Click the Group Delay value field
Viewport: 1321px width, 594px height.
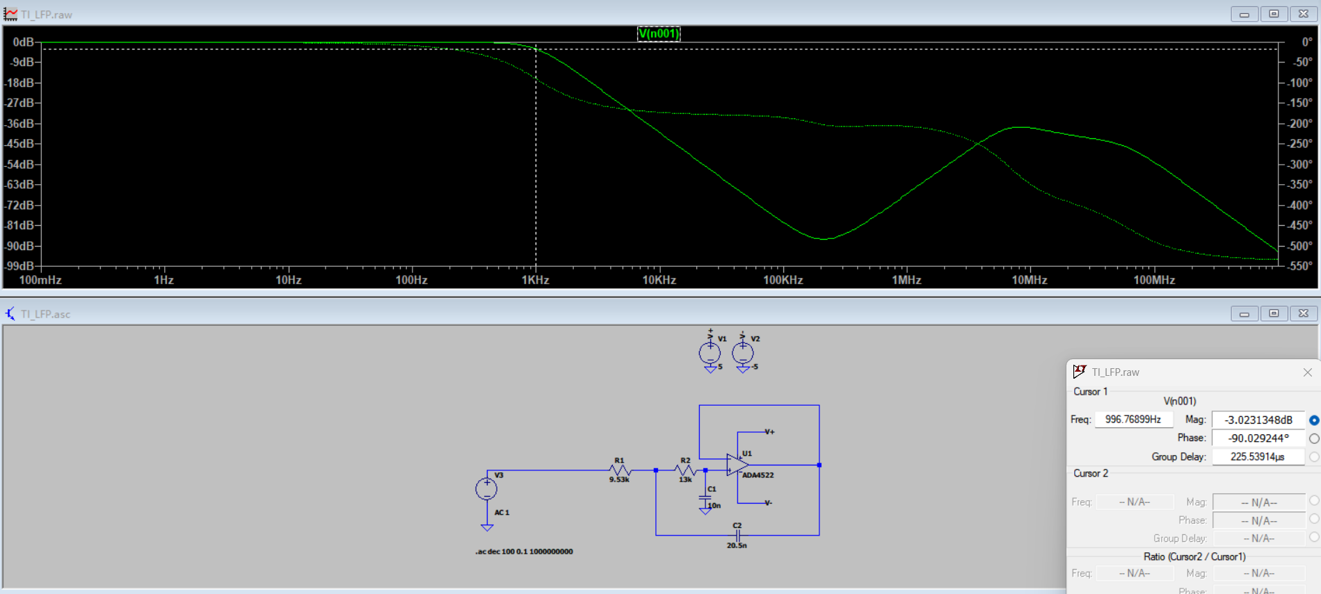1258,457
